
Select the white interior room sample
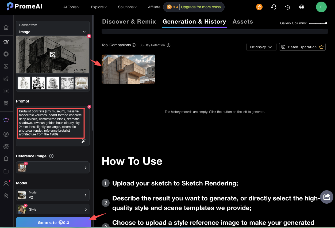tap(82, 83)
